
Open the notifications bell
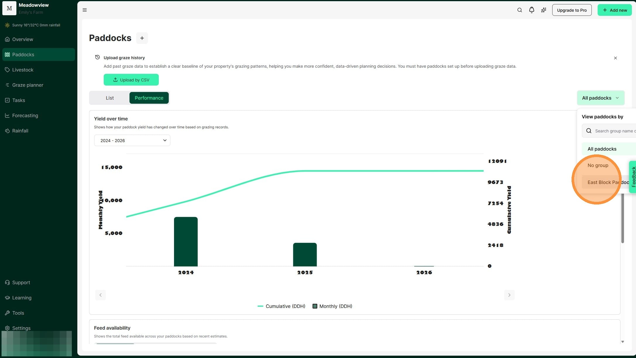pyautogui.click(x=531, y=10)
